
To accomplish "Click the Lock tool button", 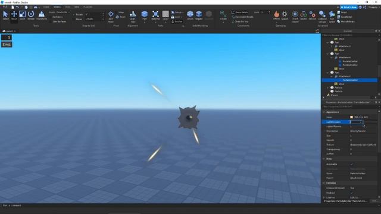I will coord(176,17).
